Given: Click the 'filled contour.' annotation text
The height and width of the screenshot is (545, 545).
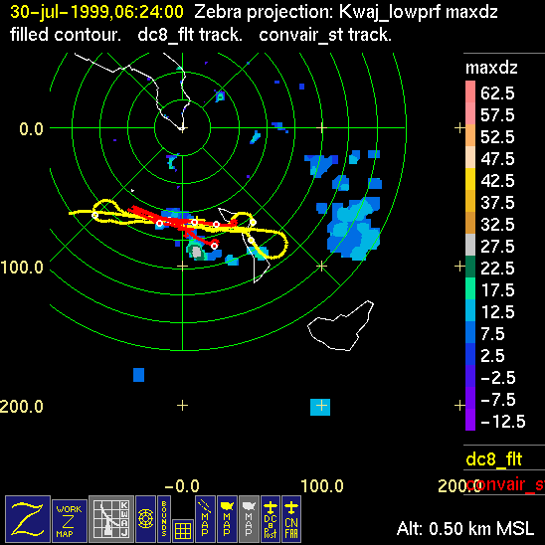Looking at the screenshot, I should (66, 35).
